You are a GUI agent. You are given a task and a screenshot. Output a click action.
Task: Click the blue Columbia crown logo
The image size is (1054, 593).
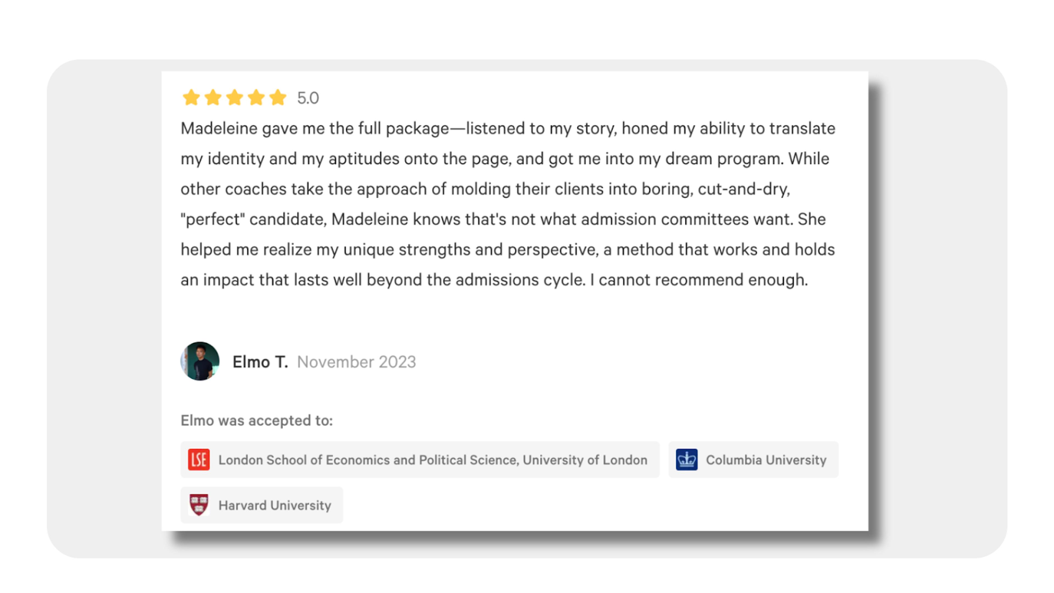pos(686,460)
